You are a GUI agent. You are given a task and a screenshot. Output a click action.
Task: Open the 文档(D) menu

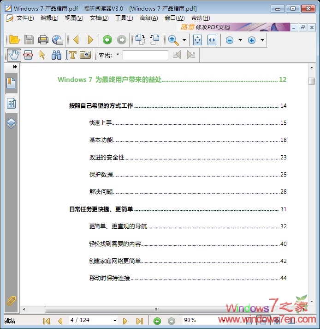[x=99, y=18]
